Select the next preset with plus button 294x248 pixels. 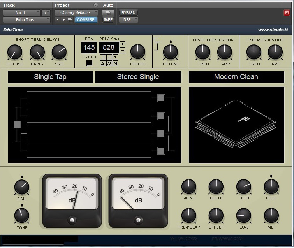point(63,19)
